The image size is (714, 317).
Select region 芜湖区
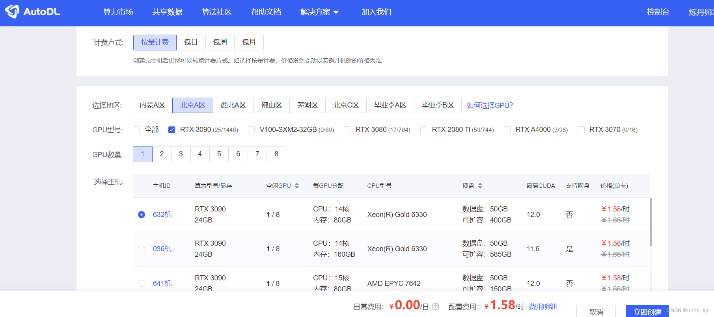tap(308, 105)
